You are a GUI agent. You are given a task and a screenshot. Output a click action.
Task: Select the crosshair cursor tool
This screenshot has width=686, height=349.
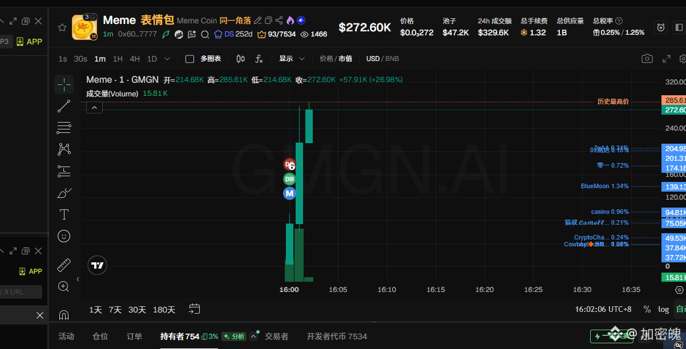[64, 84]
